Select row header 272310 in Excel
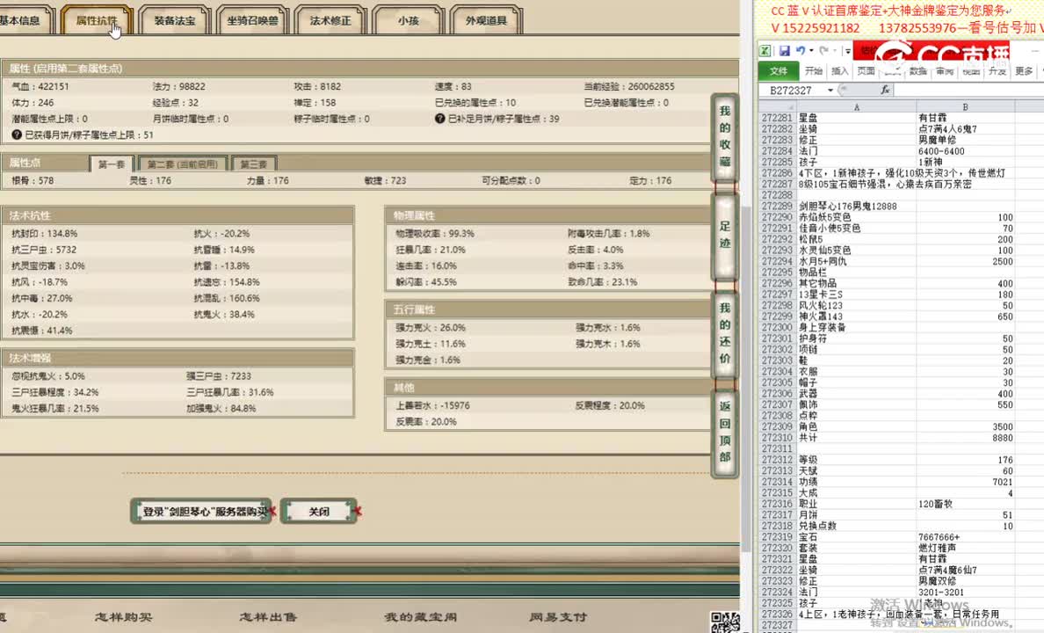The width and height of the screenshot is (1044, 633). pos(777,438)
